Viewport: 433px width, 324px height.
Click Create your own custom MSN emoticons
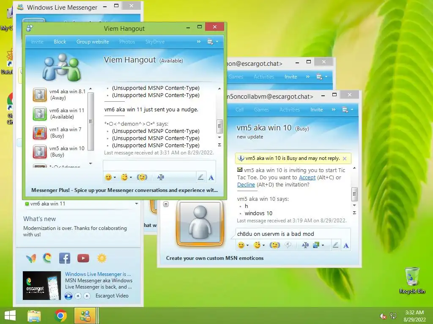(x=215, y=258)
